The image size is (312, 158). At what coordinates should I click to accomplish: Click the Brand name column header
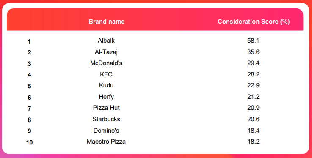tap(106, 22)
